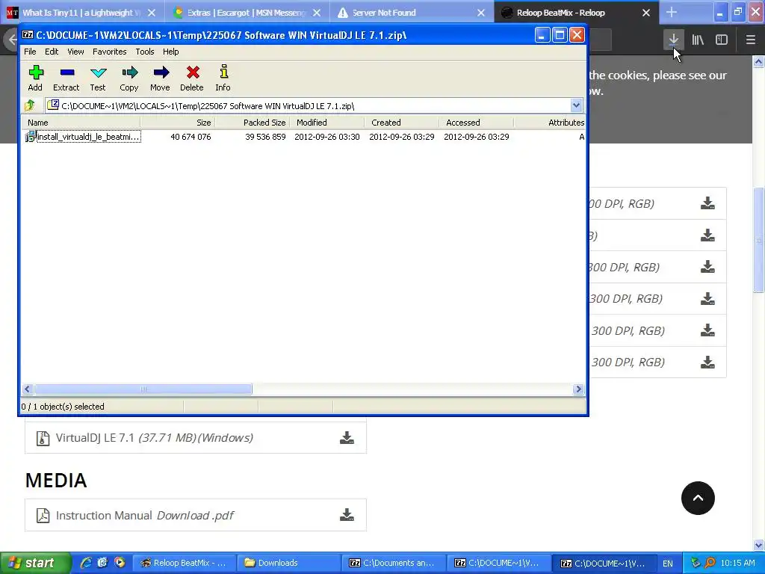Viewport: 765px width, 574px height.
Task: Sort by the Created column header
Action: point(401,123)
